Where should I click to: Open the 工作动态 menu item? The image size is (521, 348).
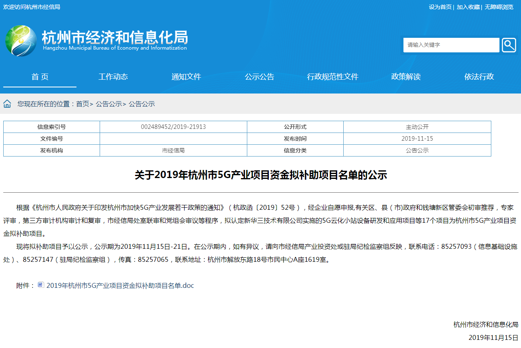point(113,77)
